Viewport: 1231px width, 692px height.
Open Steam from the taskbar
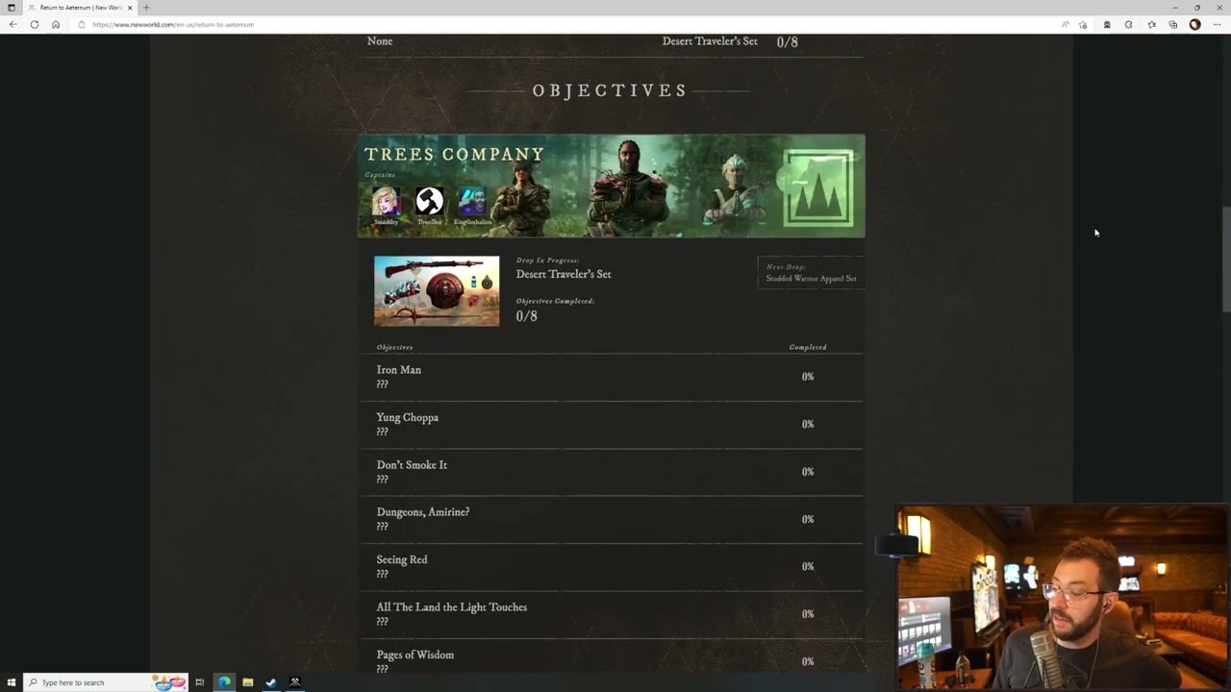click(271, 682)
